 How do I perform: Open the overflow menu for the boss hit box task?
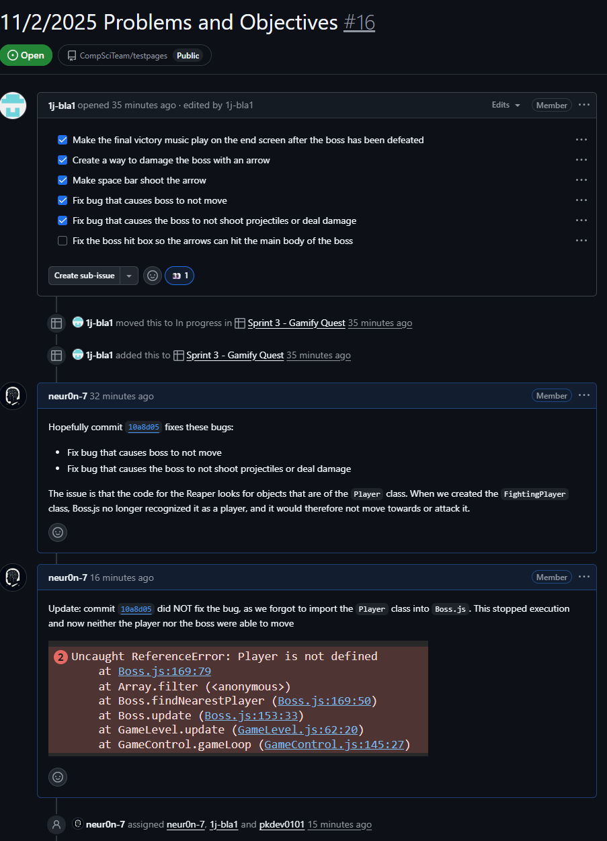pos(581,241)
